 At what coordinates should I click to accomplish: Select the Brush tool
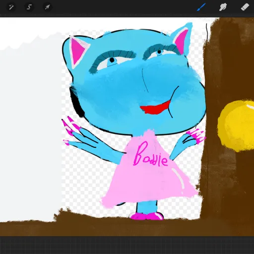coord(201,7)
